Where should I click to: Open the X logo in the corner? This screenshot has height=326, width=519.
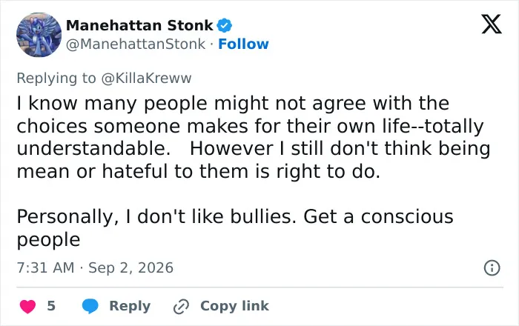pyautogui.click(x=492, y=24)
